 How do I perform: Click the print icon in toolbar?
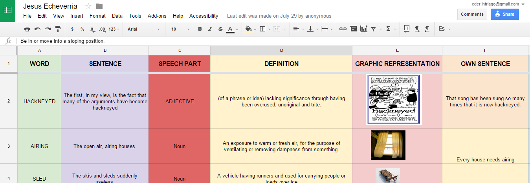(x=27, y=29)
